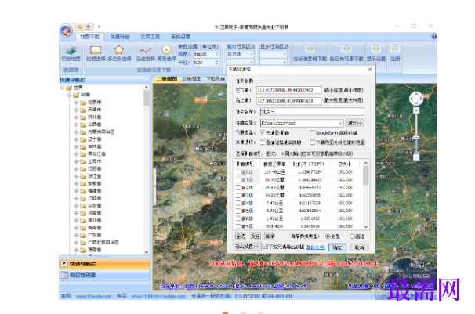This screenshot has width=475, height=314.
Task: Click the first quick access toolbar icon
Action: (x=80, y=27)
